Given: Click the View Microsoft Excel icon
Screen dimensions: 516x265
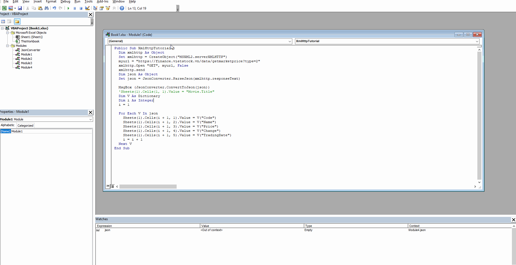Looking at the screenshot, I should (4, 8).
